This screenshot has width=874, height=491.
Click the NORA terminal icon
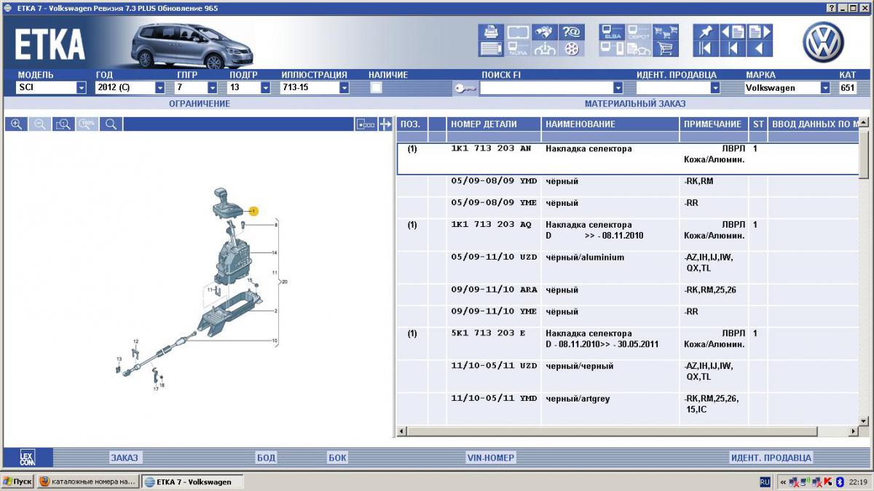tap(518, 49)
